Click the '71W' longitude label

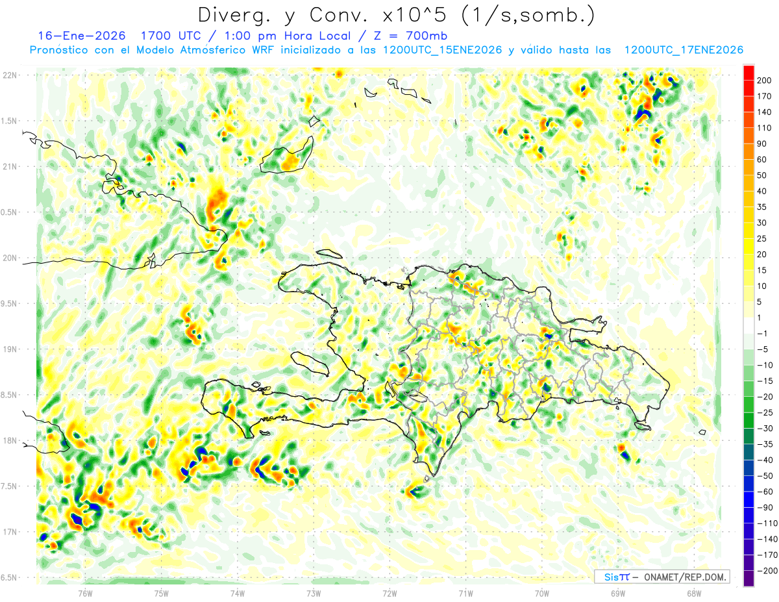465,593
